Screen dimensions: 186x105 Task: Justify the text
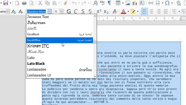pos(166,12)
